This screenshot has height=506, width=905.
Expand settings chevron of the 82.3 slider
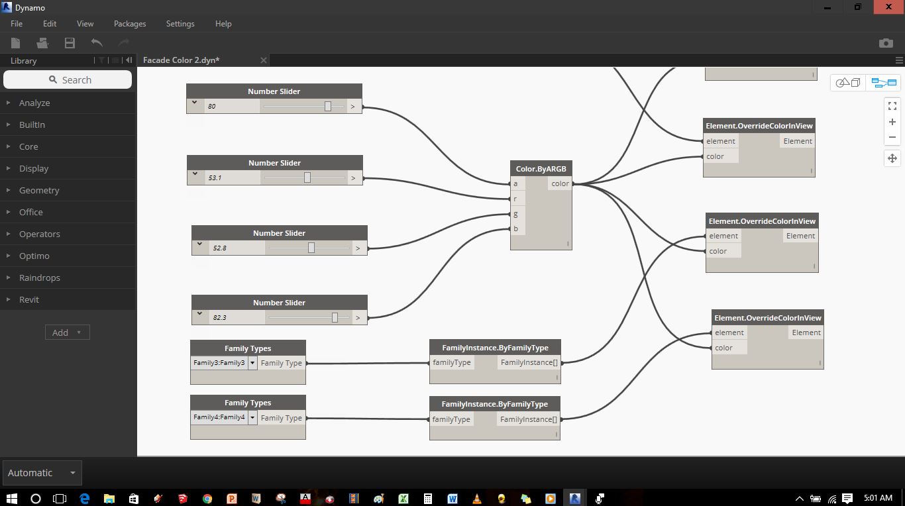(199, 314)
